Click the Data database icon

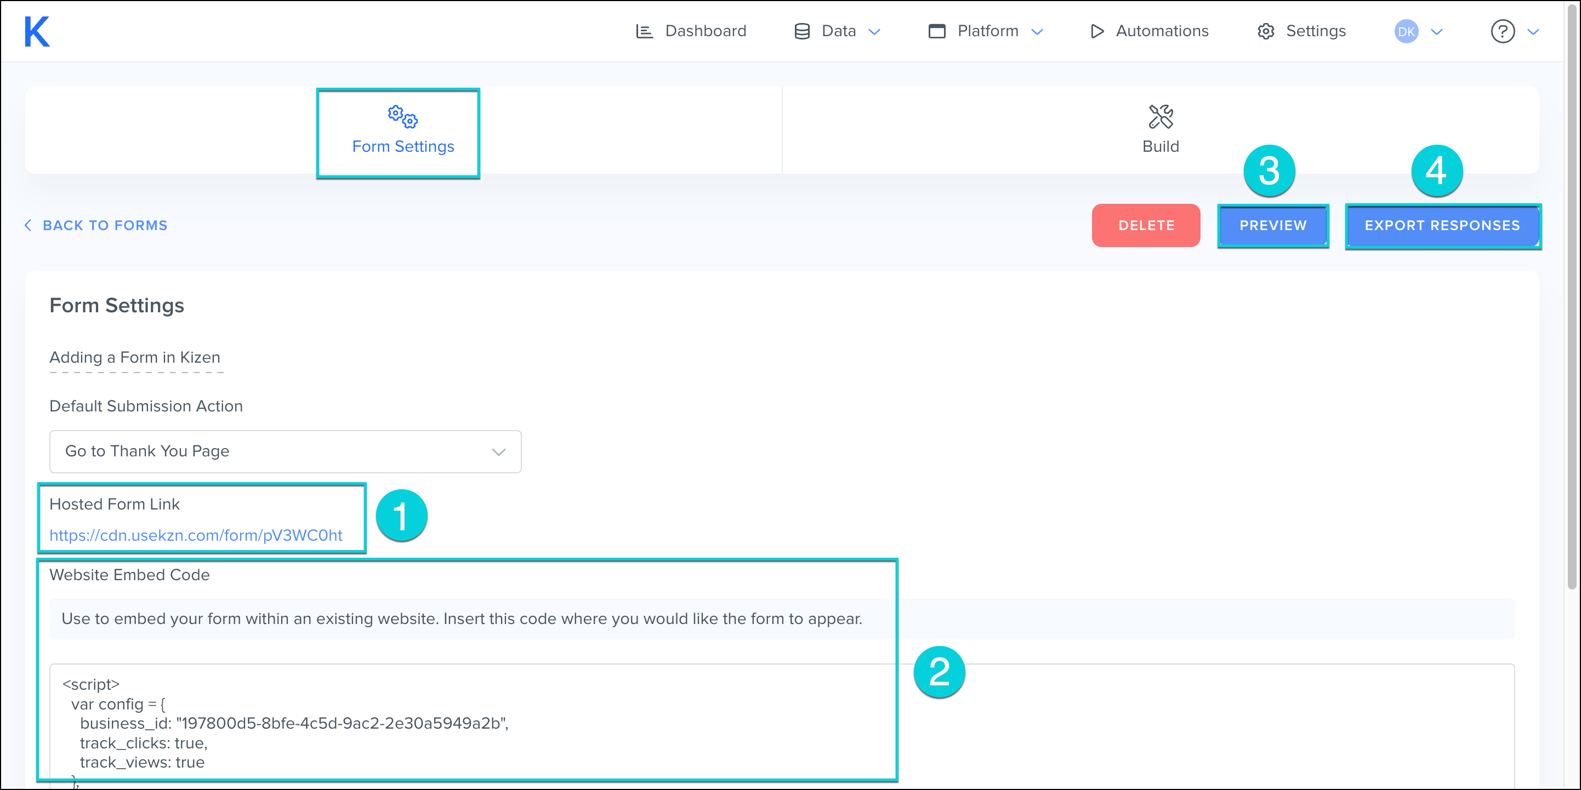click(x=801, y=31)
